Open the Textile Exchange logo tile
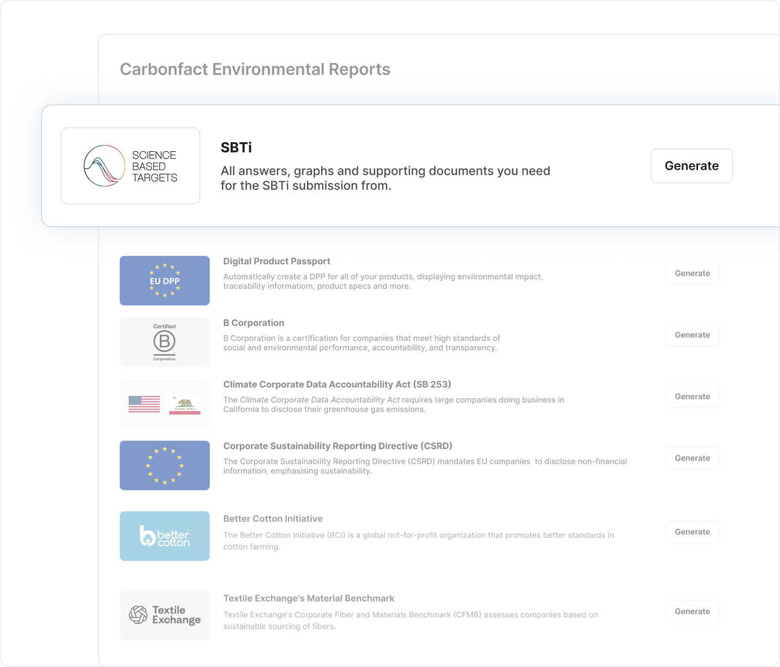This screenshot has height=667, width=780. pos(165,615)
